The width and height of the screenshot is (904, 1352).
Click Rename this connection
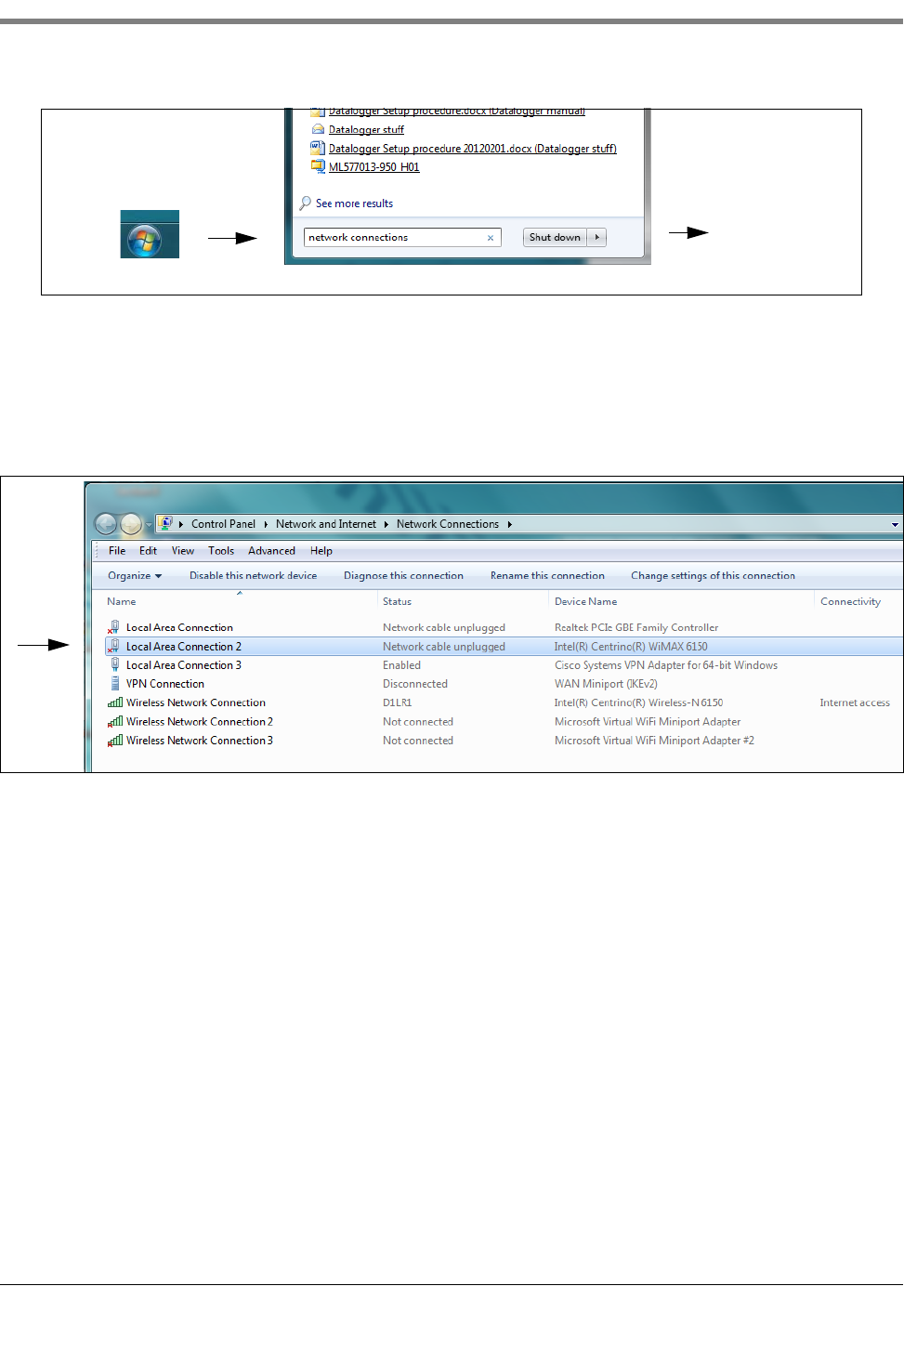pyautogui.click(x=547, y=576)
